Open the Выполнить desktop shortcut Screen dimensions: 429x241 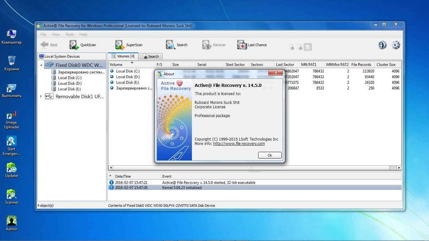[x=12, y=90]
